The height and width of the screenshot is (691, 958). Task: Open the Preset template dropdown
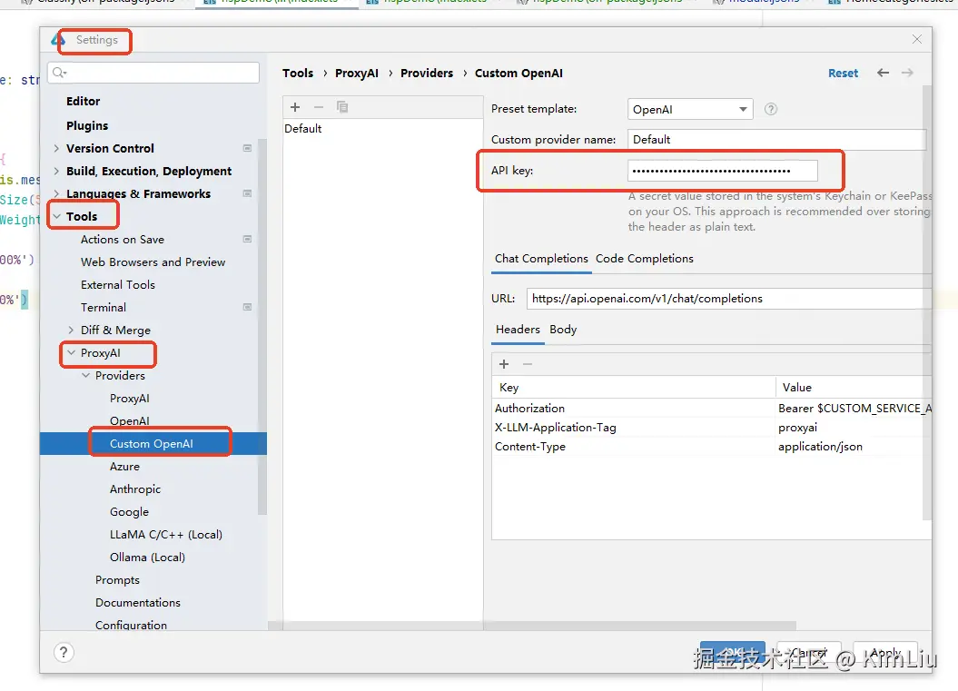pyautogui.click(x=690, y=109)
